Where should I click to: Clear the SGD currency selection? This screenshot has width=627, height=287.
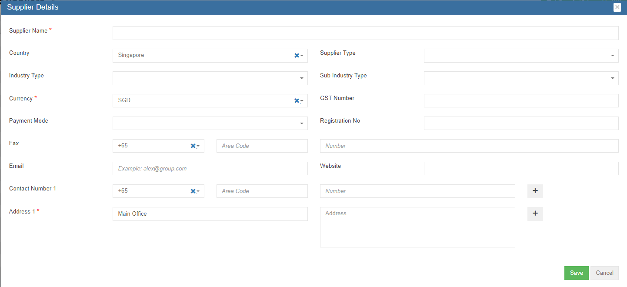(296, 100)
